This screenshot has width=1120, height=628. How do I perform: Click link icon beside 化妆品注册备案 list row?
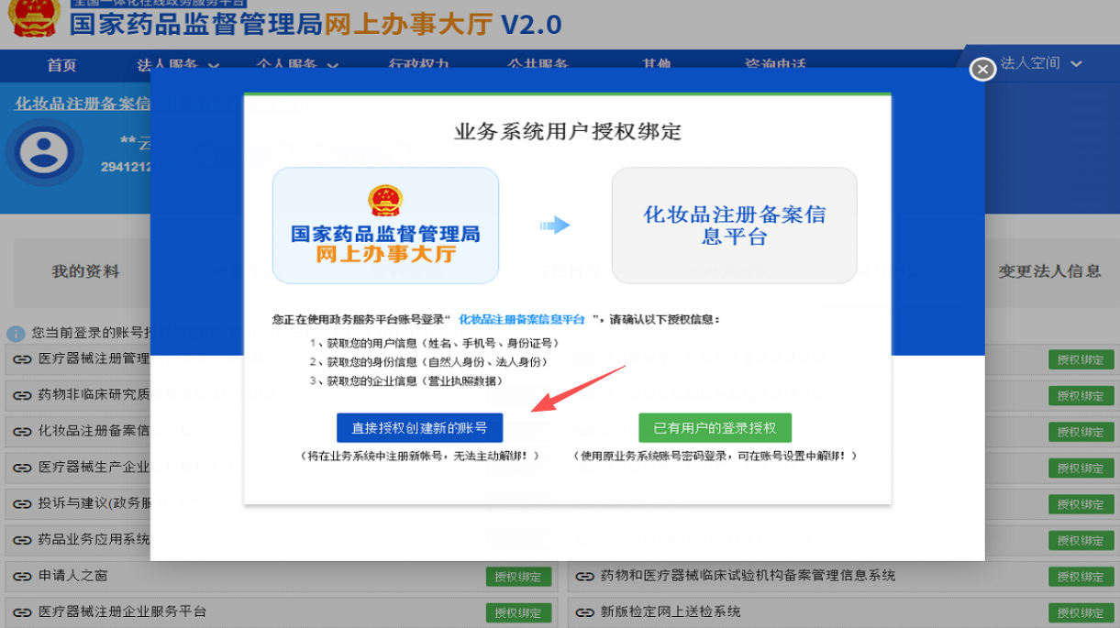[x=21, y=431]
